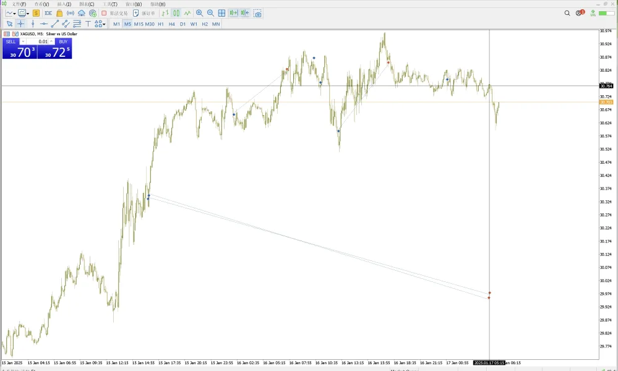Switch chart to candlestick display
618x371 pixels.
coord(176,13)
